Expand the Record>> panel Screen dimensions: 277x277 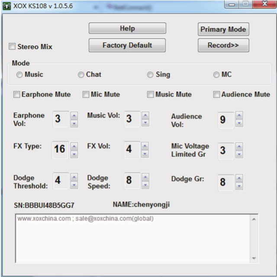pos(223,45)
